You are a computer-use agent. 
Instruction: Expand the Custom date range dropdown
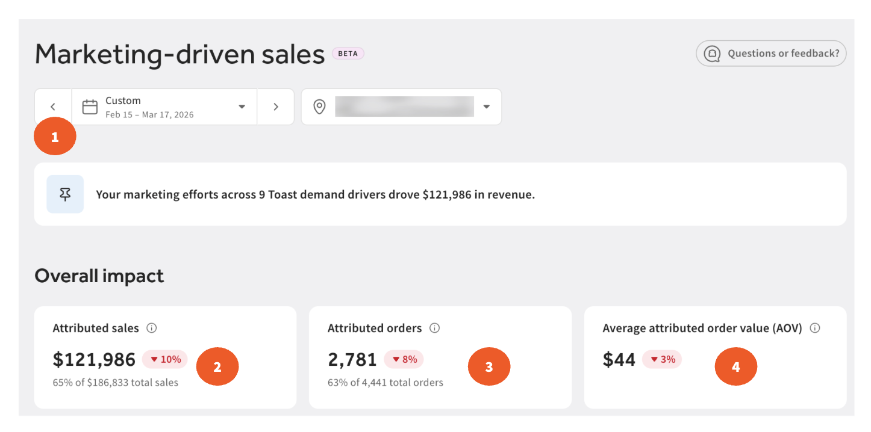164,107
